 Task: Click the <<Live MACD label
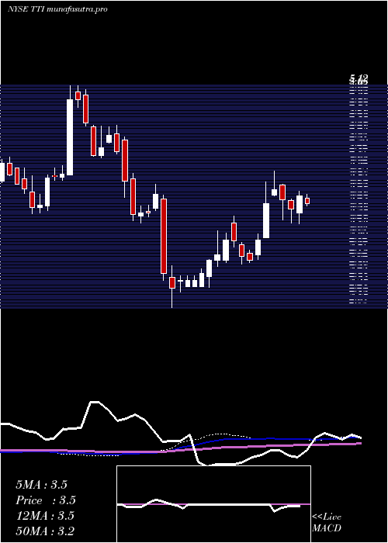pyautogui.click(x=327, y=523)
